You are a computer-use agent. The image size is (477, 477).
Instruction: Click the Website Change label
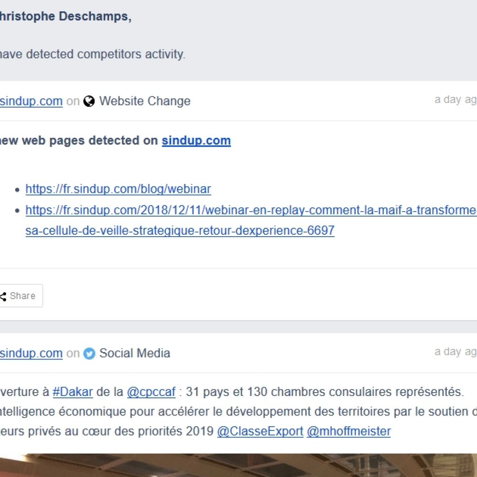point(145,101)
